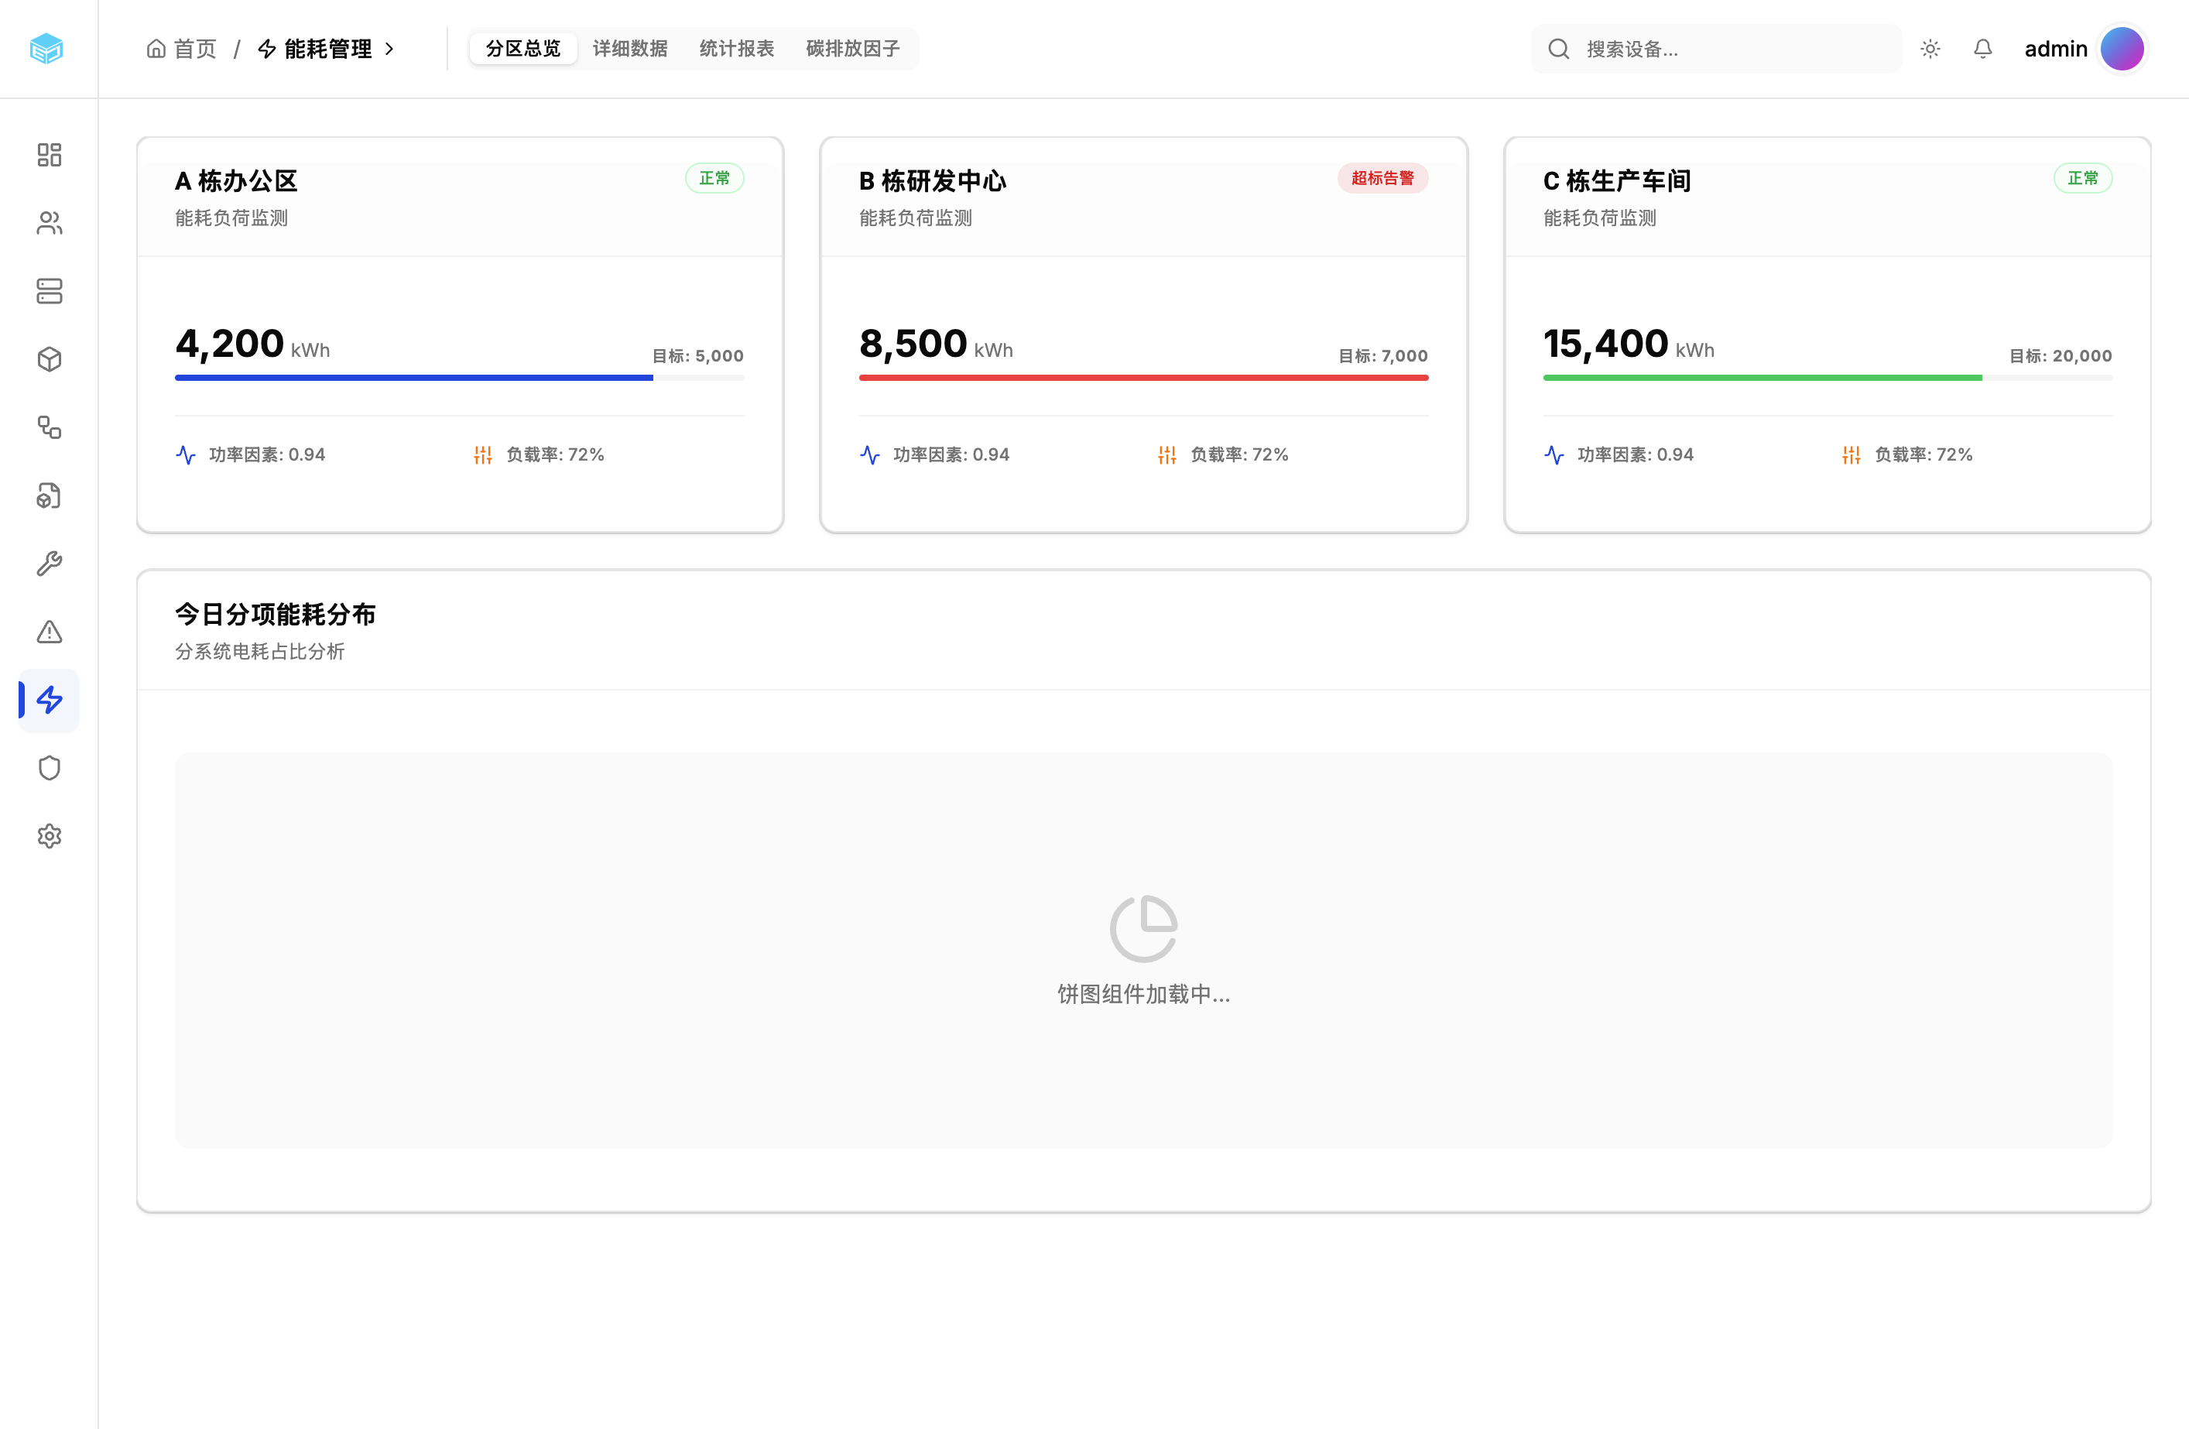
Task: Click 负载率: 72% in C 栋生产车间 card
Action: click(x=1924, y=455)
